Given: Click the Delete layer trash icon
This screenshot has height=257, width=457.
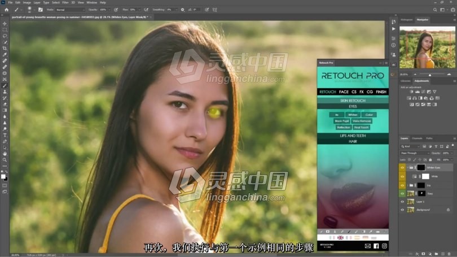Looking at the screenshot, I should tap(449, 254).
